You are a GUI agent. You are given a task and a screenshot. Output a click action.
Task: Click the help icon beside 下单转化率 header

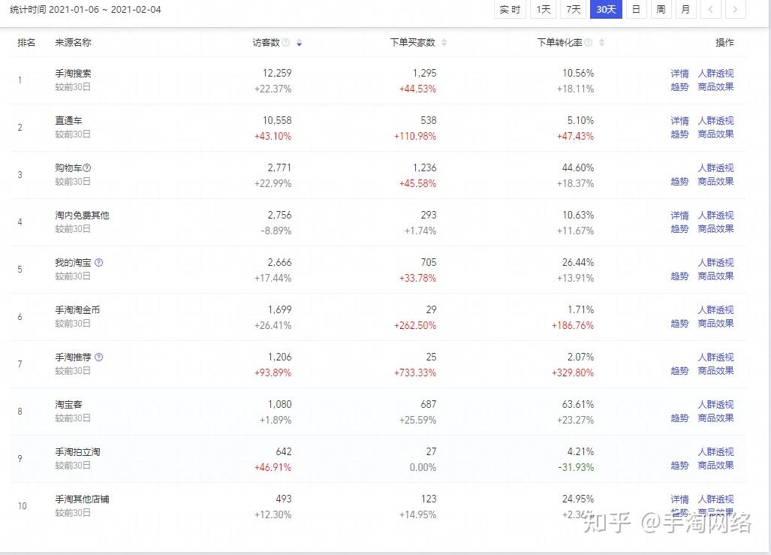point(588,42)
